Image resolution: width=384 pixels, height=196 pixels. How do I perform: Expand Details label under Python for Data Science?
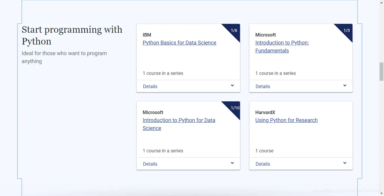pyautogui.click(x=150, y=164)
